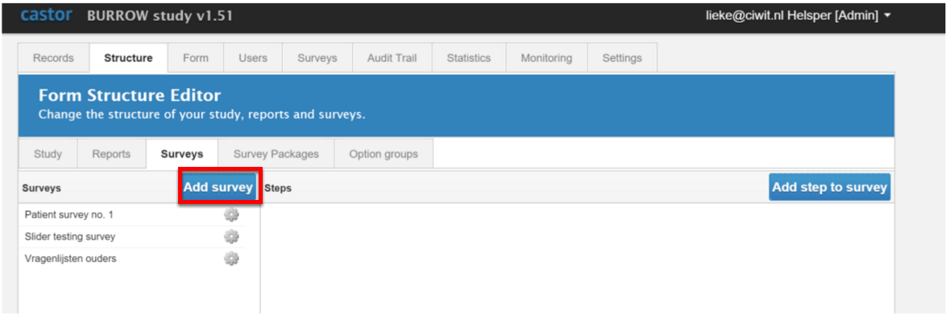Viewport: 950px width, 320px height.
Task: Go to the Users tab
Action: [253, 58]
